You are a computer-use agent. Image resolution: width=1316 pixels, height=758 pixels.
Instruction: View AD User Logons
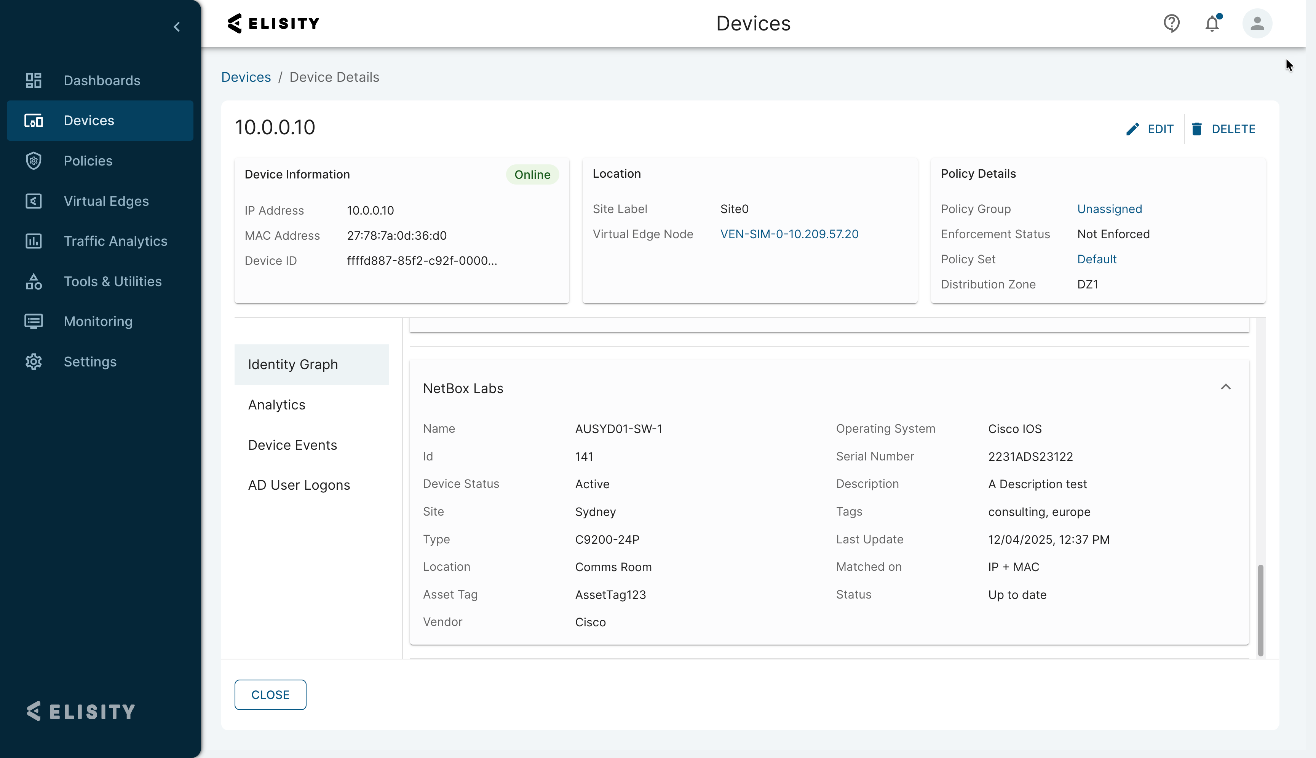coord(299,485)
